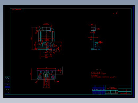Select the revision table on left margin

(7, 86)
